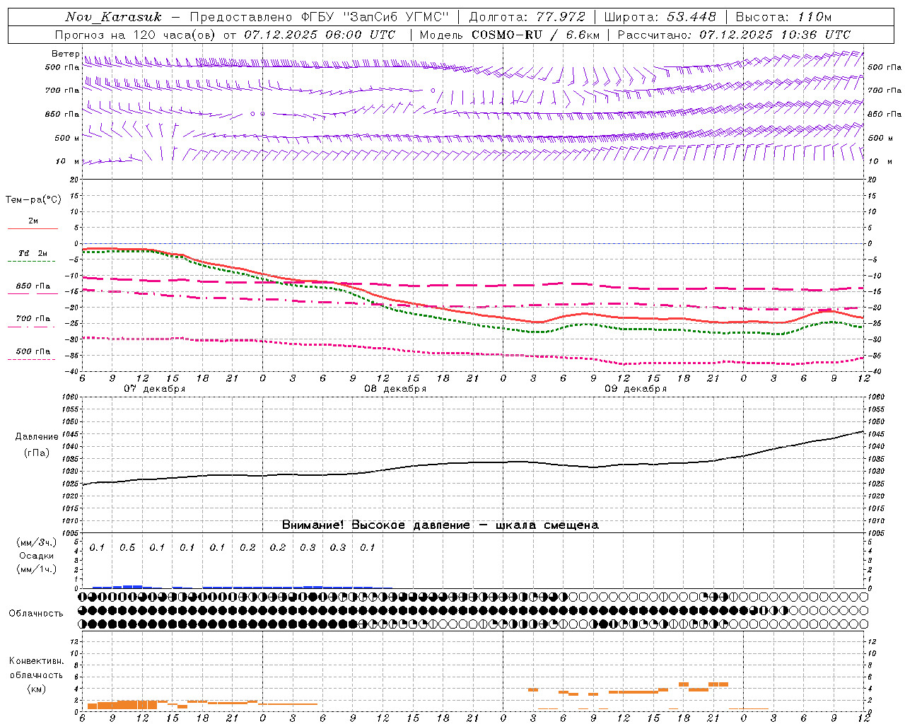Click the 700 гПа temperature legend entry
This screenshot has width=905, height=724.
[33, 319]
